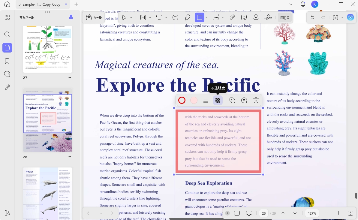
Task: Expand the text tool dropdown arrow
Action: click(x=166, y=18)
